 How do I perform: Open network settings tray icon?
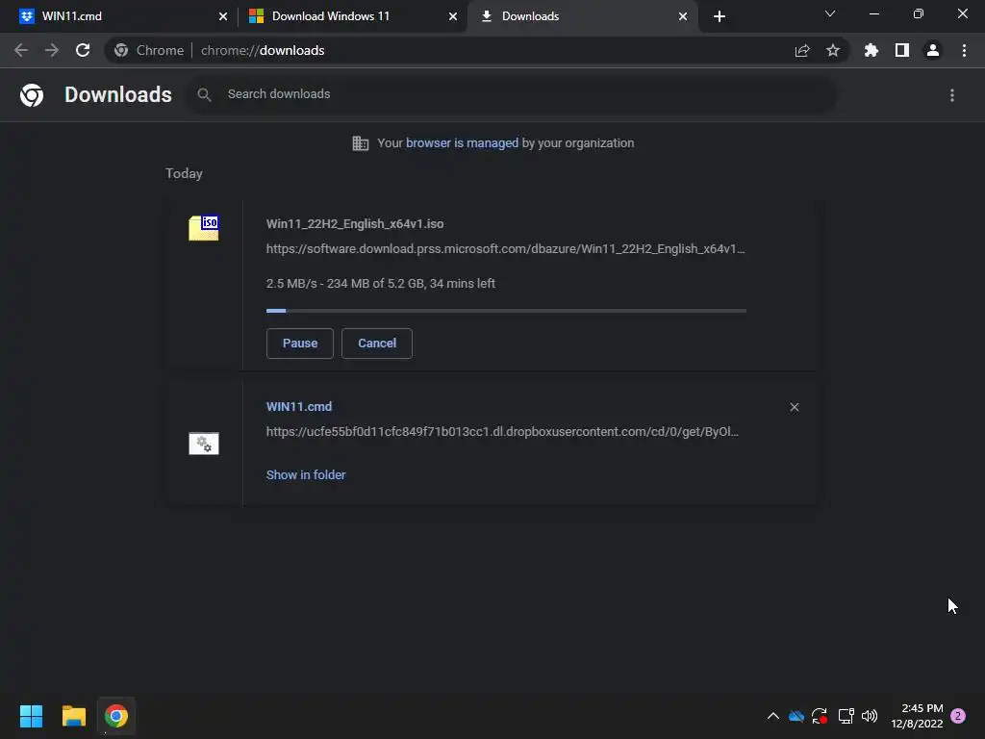(846, 716)
